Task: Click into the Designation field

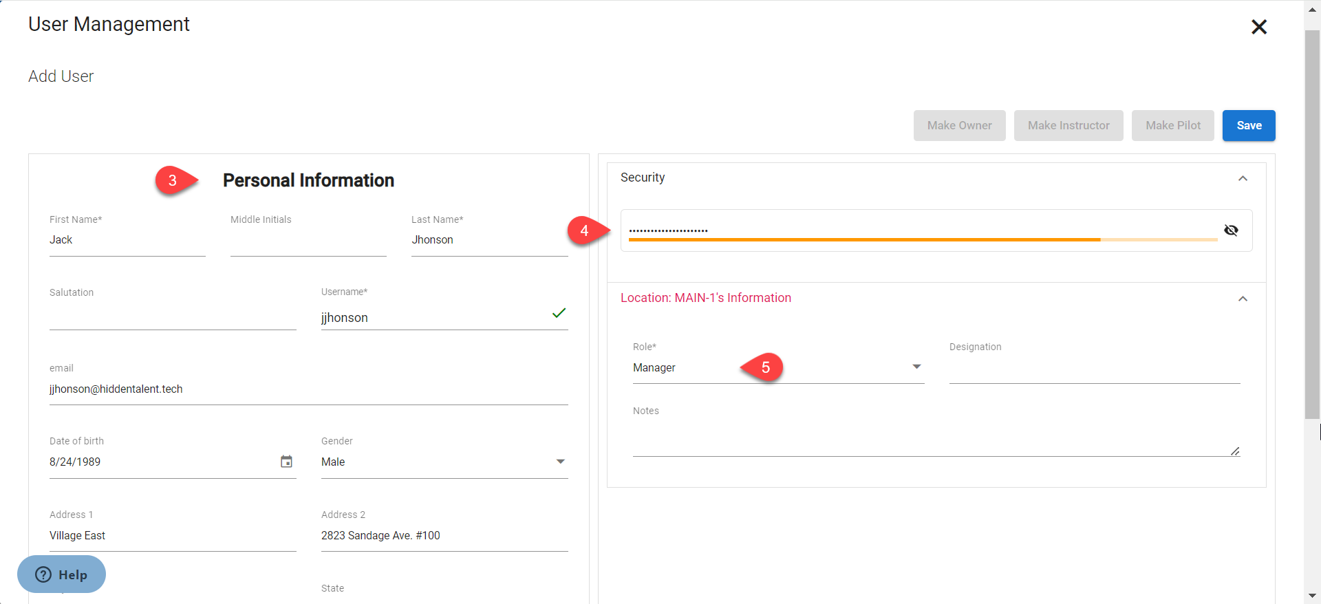Action: click(1094, 369)
